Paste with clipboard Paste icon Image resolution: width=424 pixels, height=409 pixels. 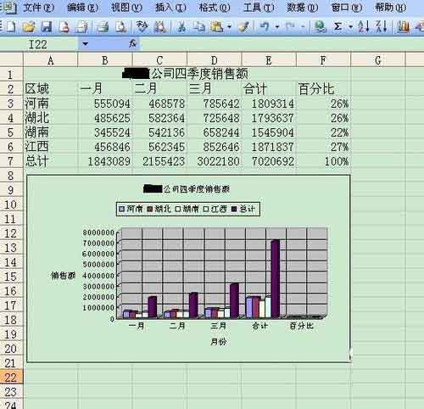[x=216, y=26]
